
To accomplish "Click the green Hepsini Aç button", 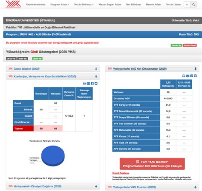I will point(176,45).
